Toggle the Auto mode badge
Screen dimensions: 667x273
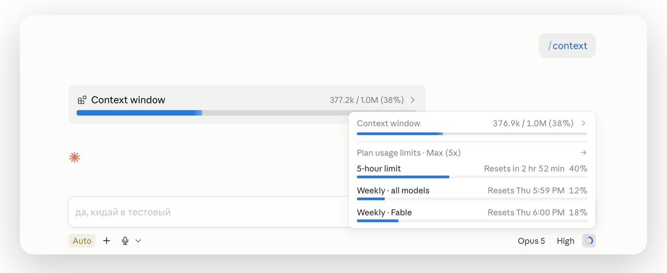82,241
